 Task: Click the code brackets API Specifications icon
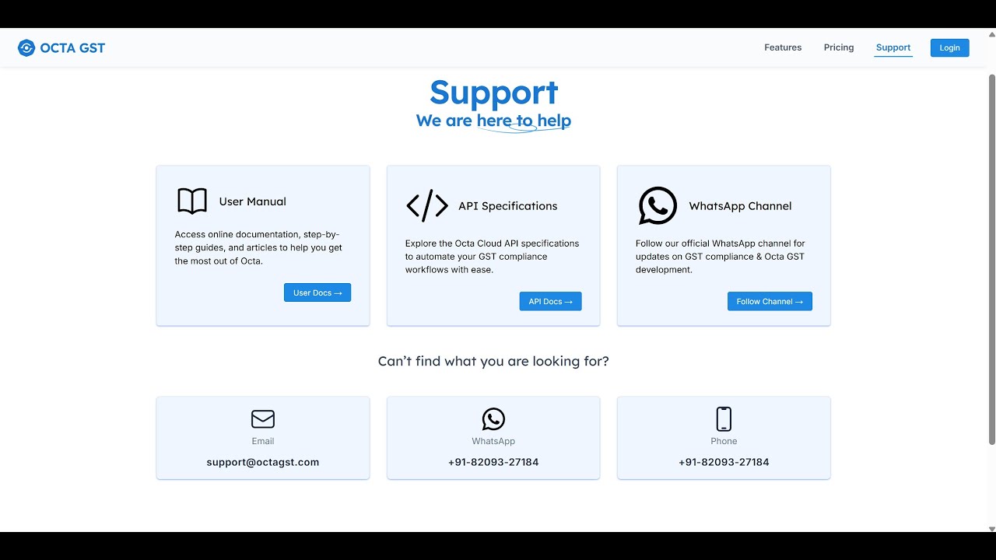pos(427,206)
